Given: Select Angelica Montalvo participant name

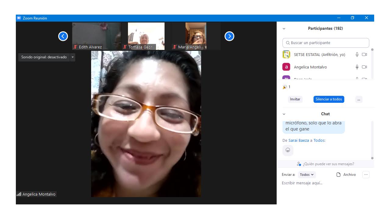Looking at the screenshot, I should 310,67.
